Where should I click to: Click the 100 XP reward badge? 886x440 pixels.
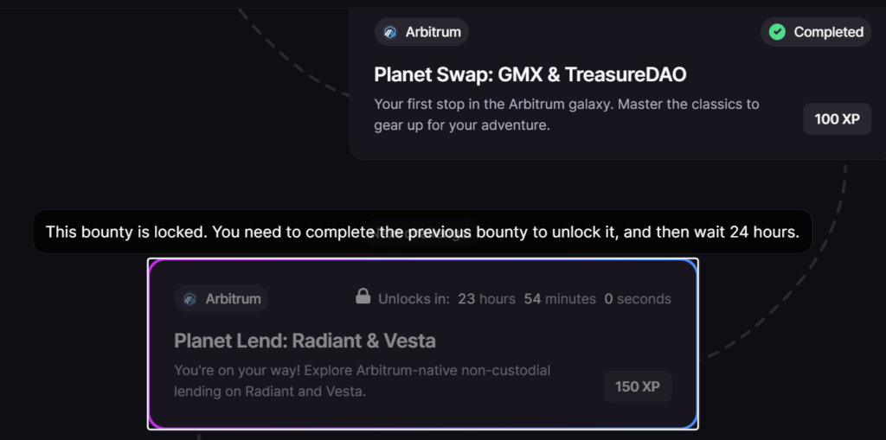(x=838, y=118)
